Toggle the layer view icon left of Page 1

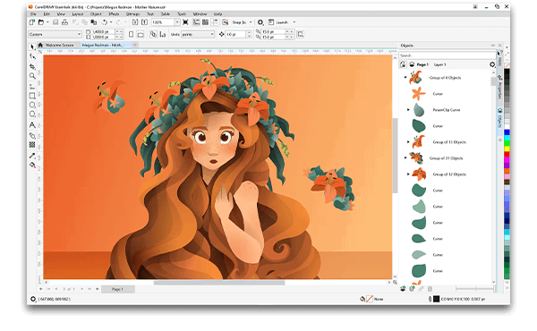[412, 64]
